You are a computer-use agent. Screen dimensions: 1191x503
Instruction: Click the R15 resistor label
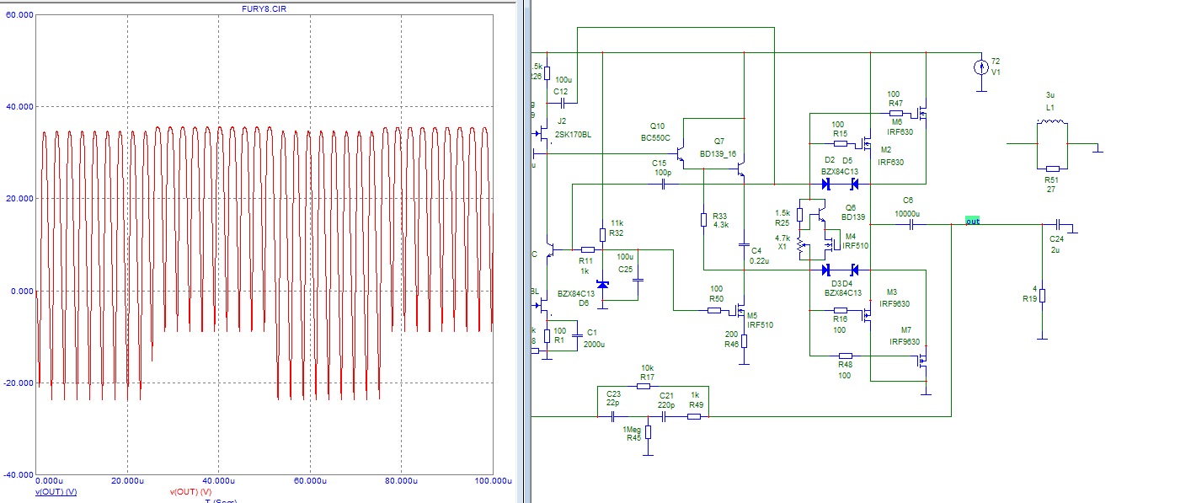840,134
